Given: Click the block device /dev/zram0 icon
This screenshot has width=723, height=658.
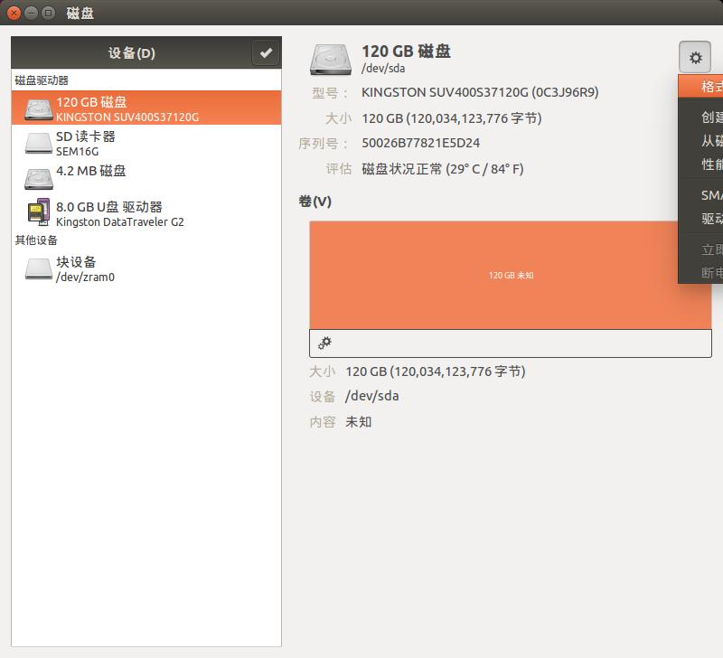Looking at the screenshot, I should (39, 268).
